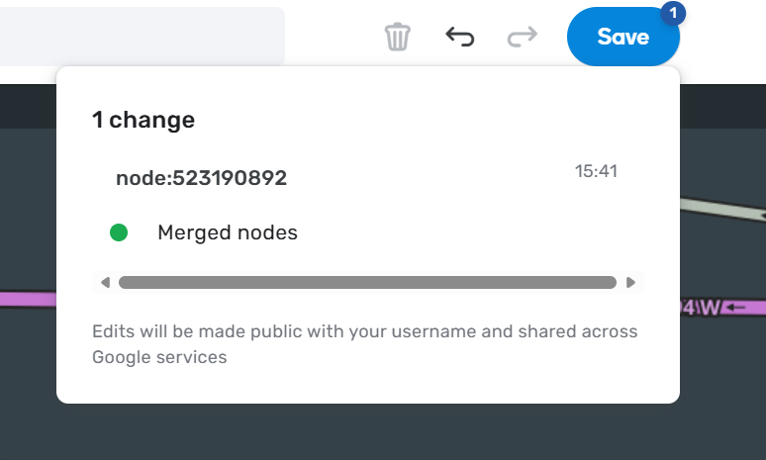This screenshot has width=766, height=460.
Task: Click the undo arrow icon
Action: pyautogui.click(x=459, y=38)
